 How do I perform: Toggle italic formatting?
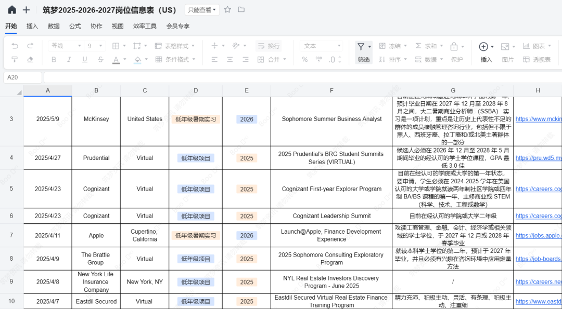tap(69, 59)
